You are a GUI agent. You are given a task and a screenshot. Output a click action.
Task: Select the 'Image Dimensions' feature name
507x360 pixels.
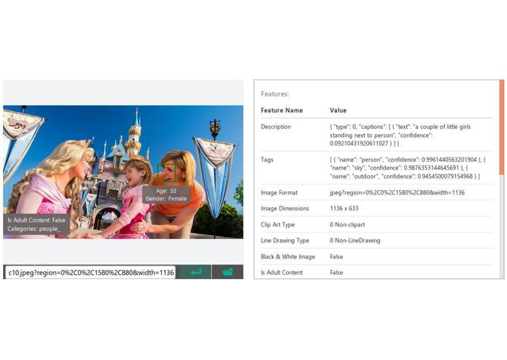click(285, 208)
